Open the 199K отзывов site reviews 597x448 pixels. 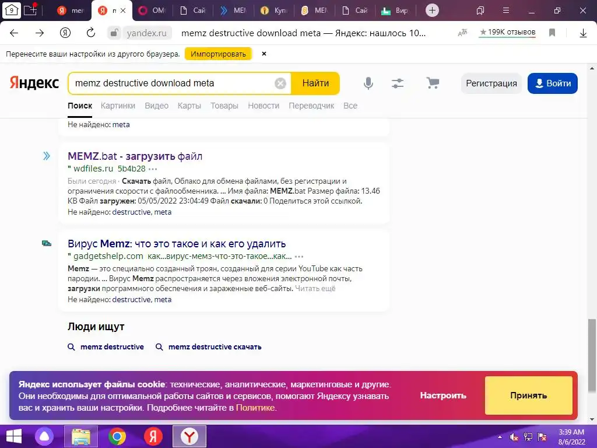click(508, 33)
